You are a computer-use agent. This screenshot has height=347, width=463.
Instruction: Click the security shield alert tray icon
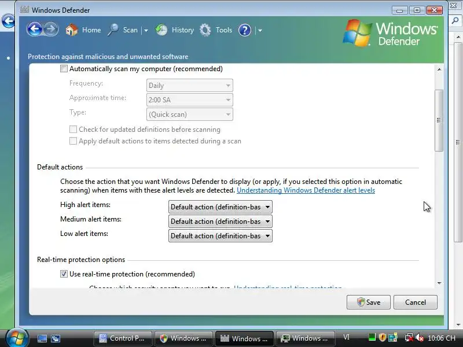pyautogui.click(x=383, y=337)
